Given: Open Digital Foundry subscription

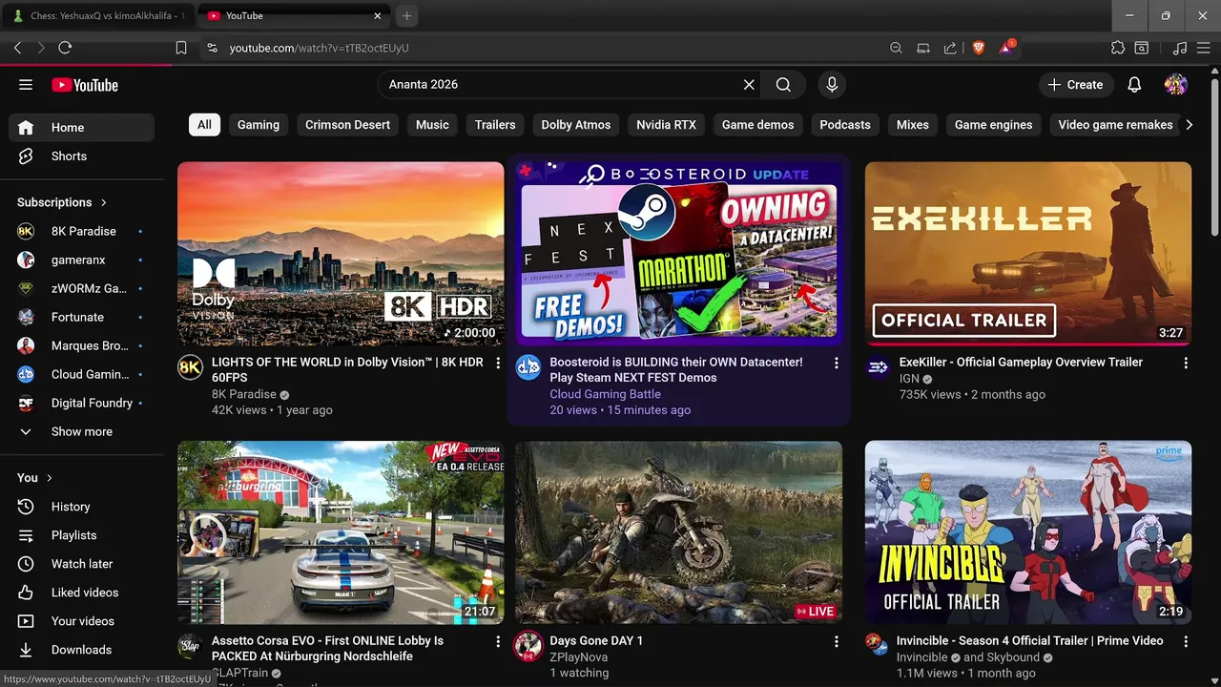Looking at the screenshot, I should tap(82, 403).
